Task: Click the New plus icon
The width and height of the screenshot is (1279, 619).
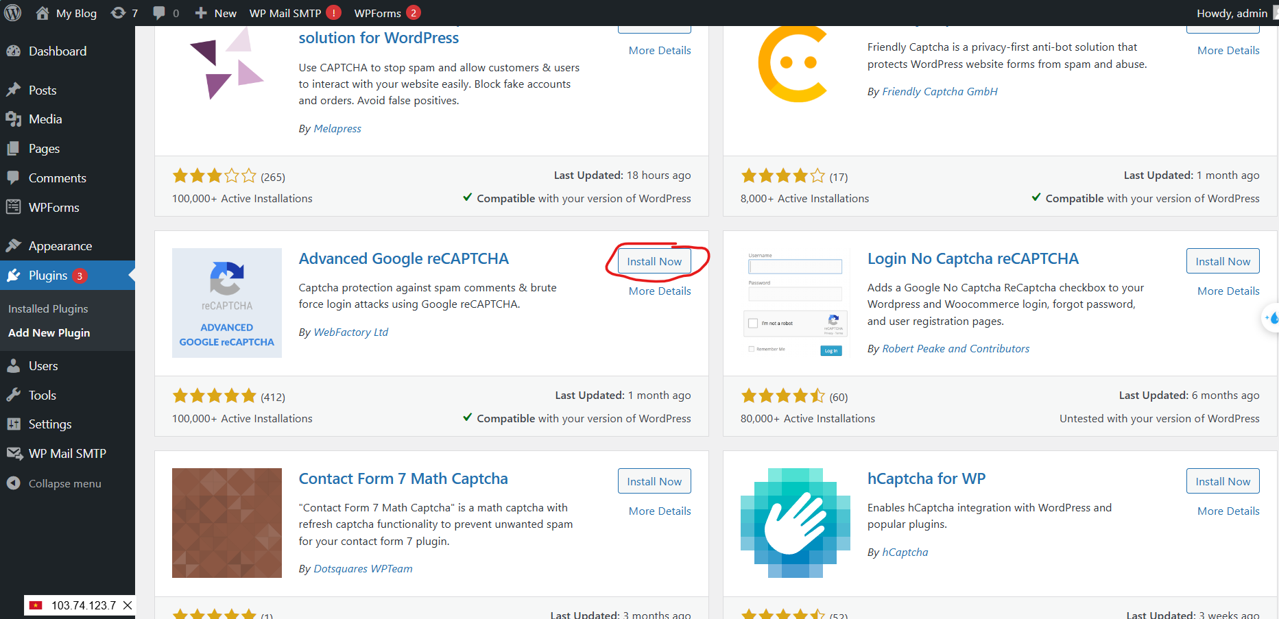Action: point(201,13)
